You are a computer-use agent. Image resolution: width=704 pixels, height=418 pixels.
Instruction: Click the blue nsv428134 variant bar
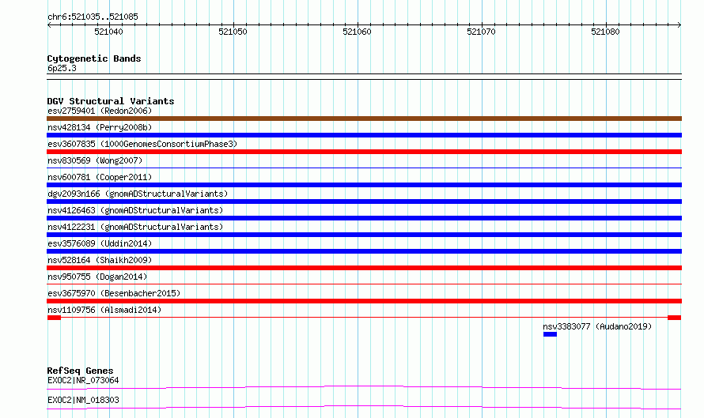pos(364,135)
